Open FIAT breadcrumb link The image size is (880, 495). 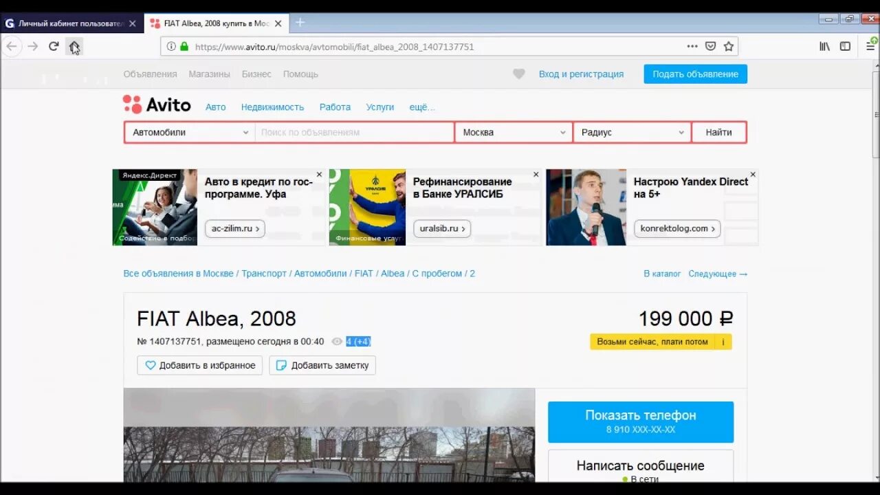point(364,274)
